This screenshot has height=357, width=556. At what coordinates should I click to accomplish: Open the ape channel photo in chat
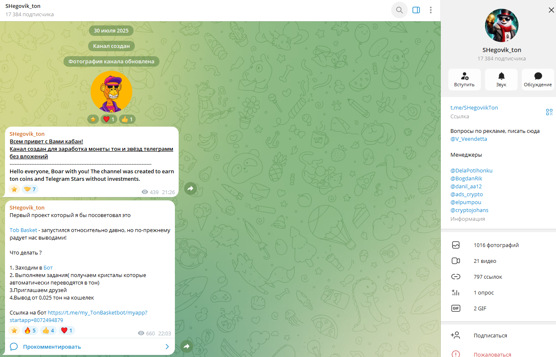(111, 92)
